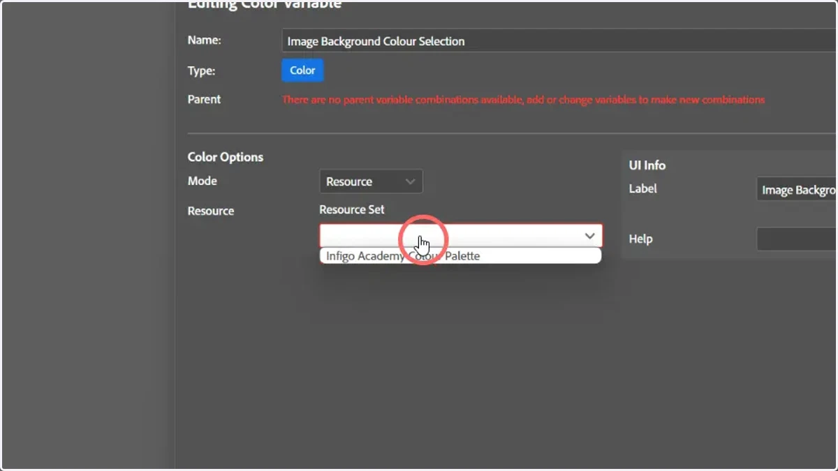The height and width of the screenshot is (471, 838).
Task: Click the chevron arrow in the Mode box
Action: point(410,181)
